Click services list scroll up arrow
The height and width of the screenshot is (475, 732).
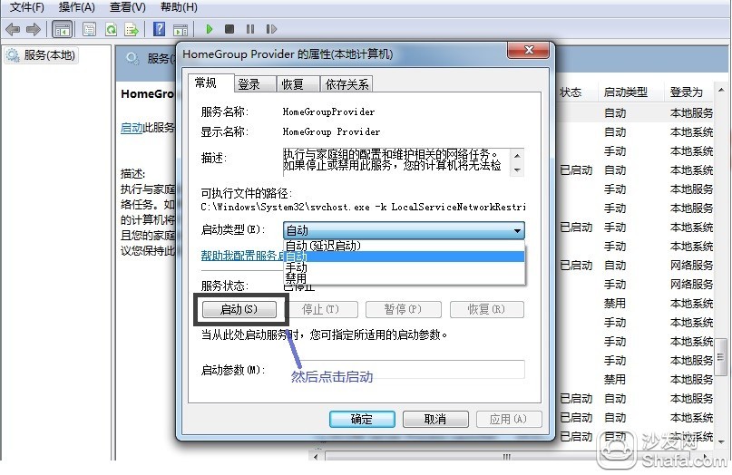721,90
